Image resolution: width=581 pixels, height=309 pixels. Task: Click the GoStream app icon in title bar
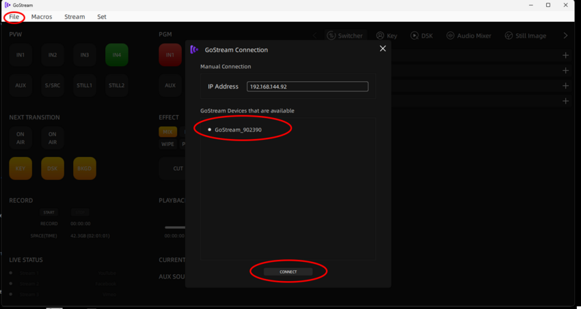tap(8, 5)
